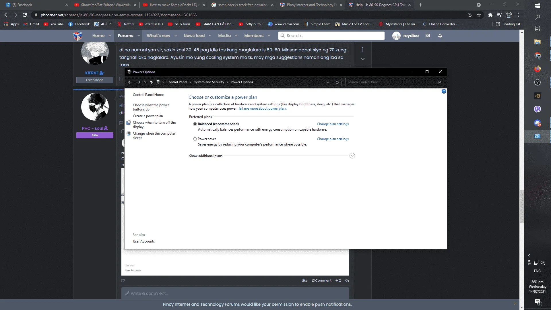The height and width of the screenshot is (310, 551).
Task: Go up one level in Control Panel
Action: point(151,82)
